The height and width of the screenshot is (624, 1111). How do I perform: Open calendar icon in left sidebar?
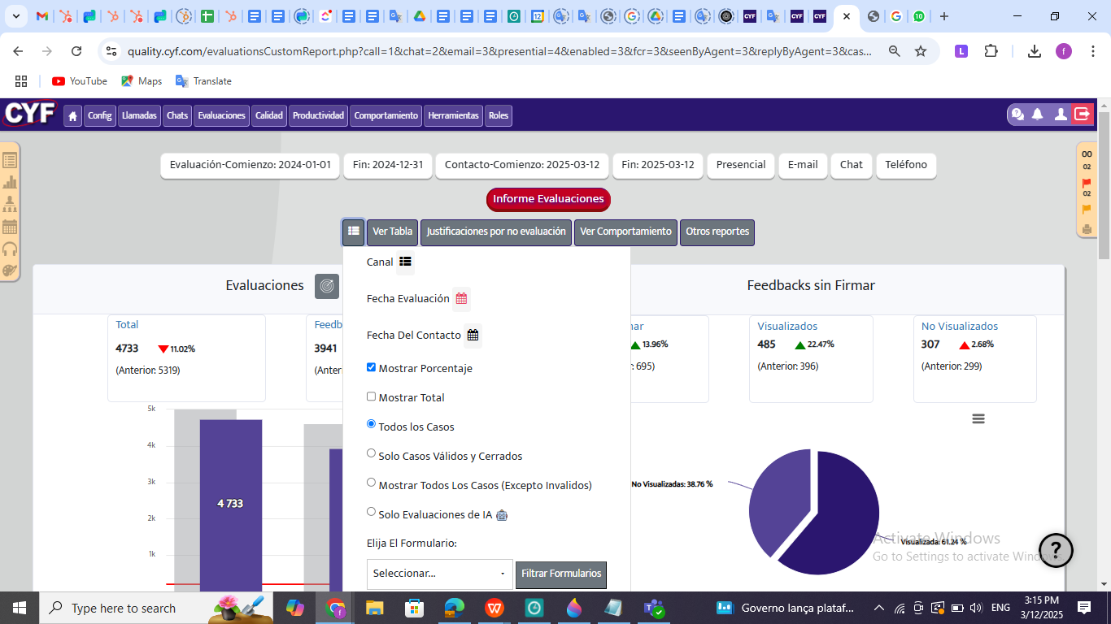click(10, 227)
